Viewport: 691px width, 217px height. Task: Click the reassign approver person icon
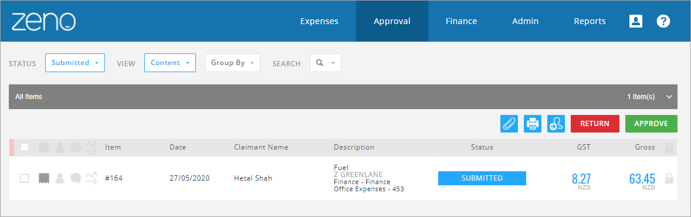pos(555,124)
